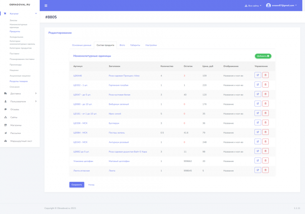Select the Состав продукта tab
Image resolution: width=305 pixels, height=214 pixels.
click(105, 45)
